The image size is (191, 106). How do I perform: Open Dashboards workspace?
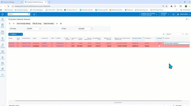(2, 69)
